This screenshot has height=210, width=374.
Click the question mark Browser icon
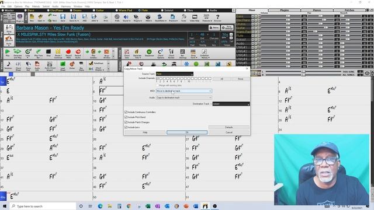pyautogui.click(x=217, y=18)
